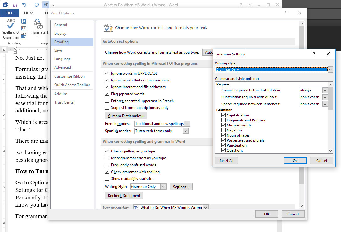Uncheck Ignore words in UPPERCASE

coord(107,73)
